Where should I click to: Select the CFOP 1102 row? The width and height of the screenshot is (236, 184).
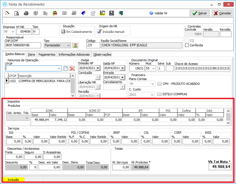pyautogui.click(x=38, y=81)
